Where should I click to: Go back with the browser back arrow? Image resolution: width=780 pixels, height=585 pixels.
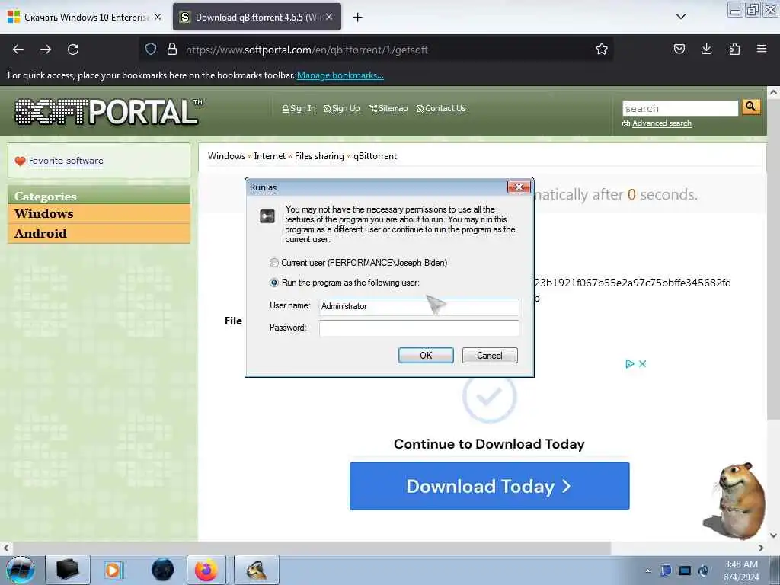pyautogui.click(x=18, y=50)
